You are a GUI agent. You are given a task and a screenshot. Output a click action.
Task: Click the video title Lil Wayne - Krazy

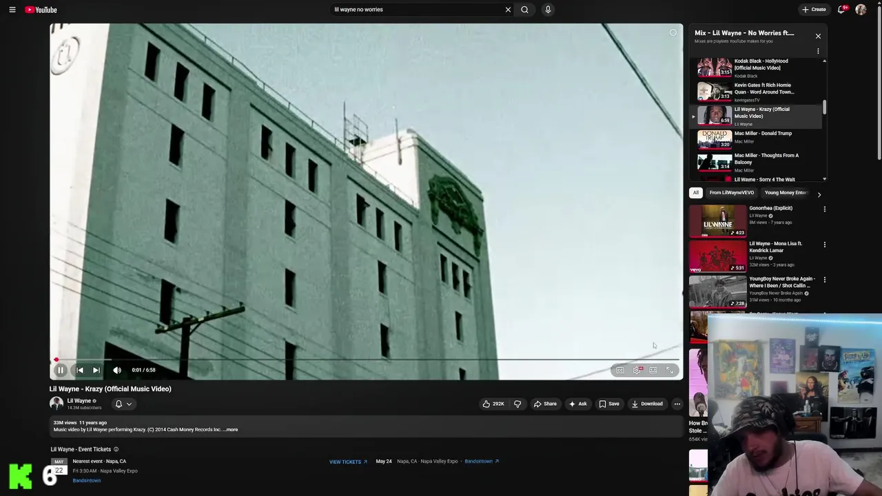[110, 389]
